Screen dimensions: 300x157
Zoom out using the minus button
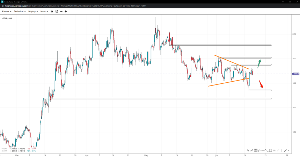pyautogui.click(x=61, y=12)
